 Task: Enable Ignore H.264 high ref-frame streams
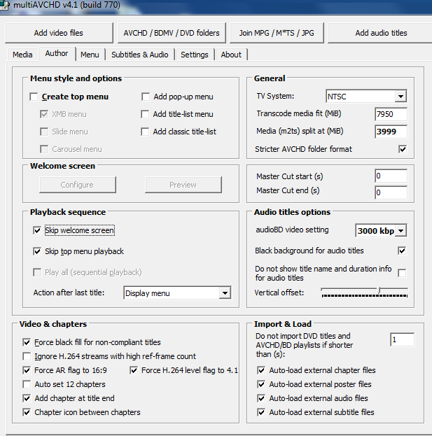point(27,356)
